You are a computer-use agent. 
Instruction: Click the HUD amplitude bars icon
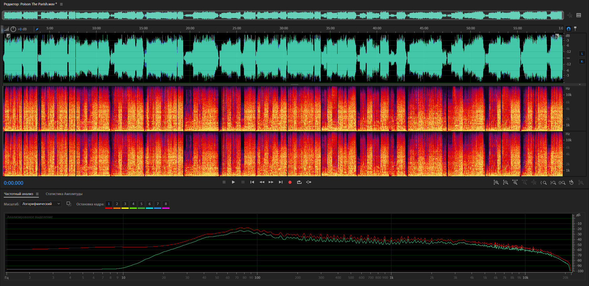7,29
